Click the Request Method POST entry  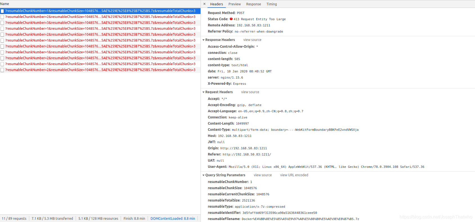pyautogui.click(x=226, y=13)
